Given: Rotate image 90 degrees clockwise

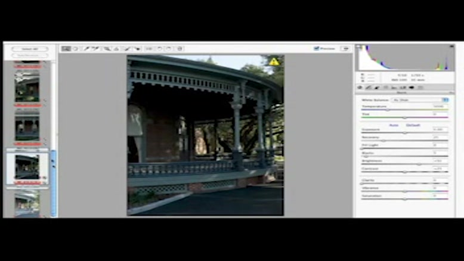Looking at the screenshot, I should [169, 48].
